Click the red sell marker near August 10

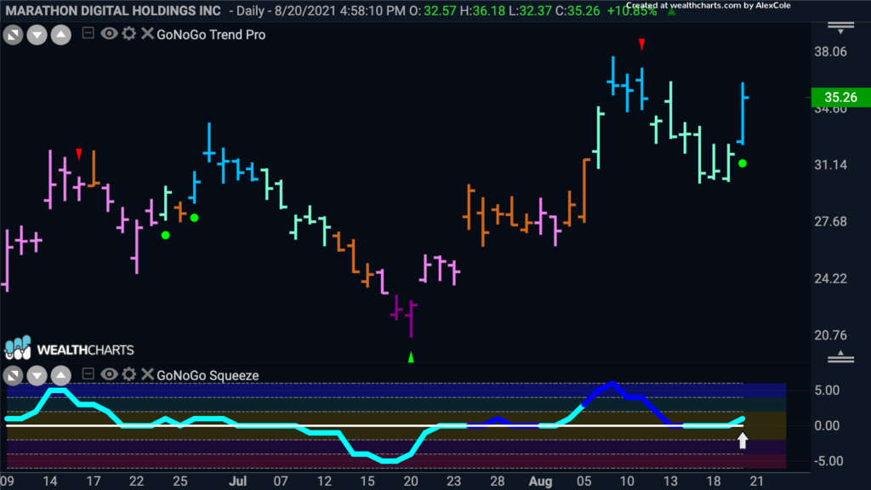tap(642, 44)
